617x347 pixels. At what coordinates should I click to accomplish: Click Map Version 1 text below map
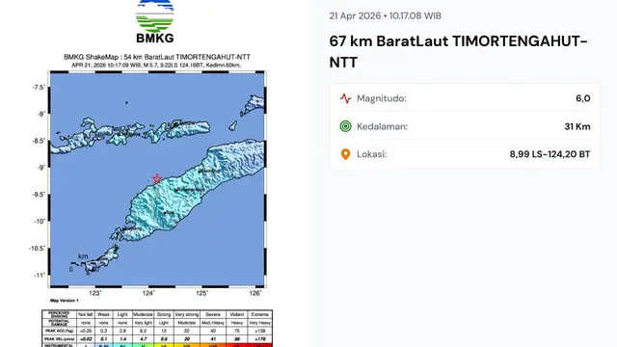coord(65,301)
